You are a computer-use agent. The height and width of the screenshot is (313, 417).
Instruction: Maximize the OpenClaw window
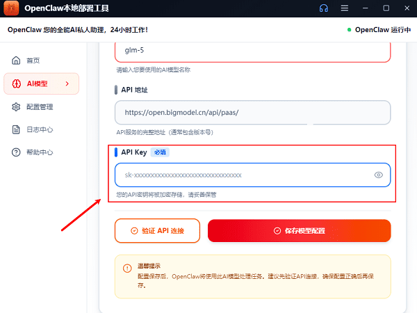[386, 8]
